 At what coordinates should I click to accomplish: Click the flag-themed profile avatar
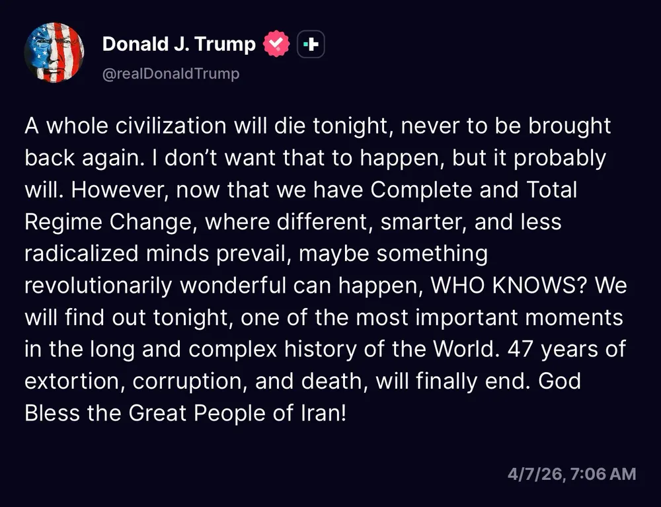pyautogui.click(x=54, y=52)
